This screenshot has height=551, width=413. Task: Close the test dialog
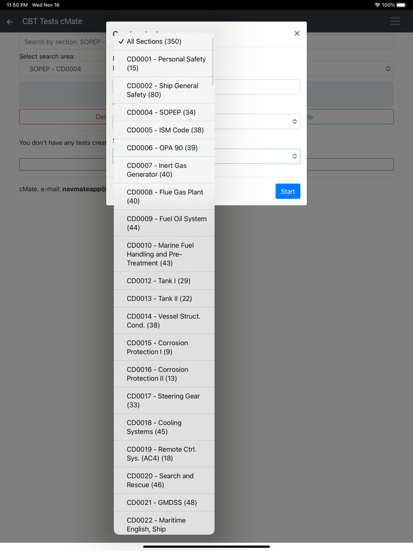(297, 34)
